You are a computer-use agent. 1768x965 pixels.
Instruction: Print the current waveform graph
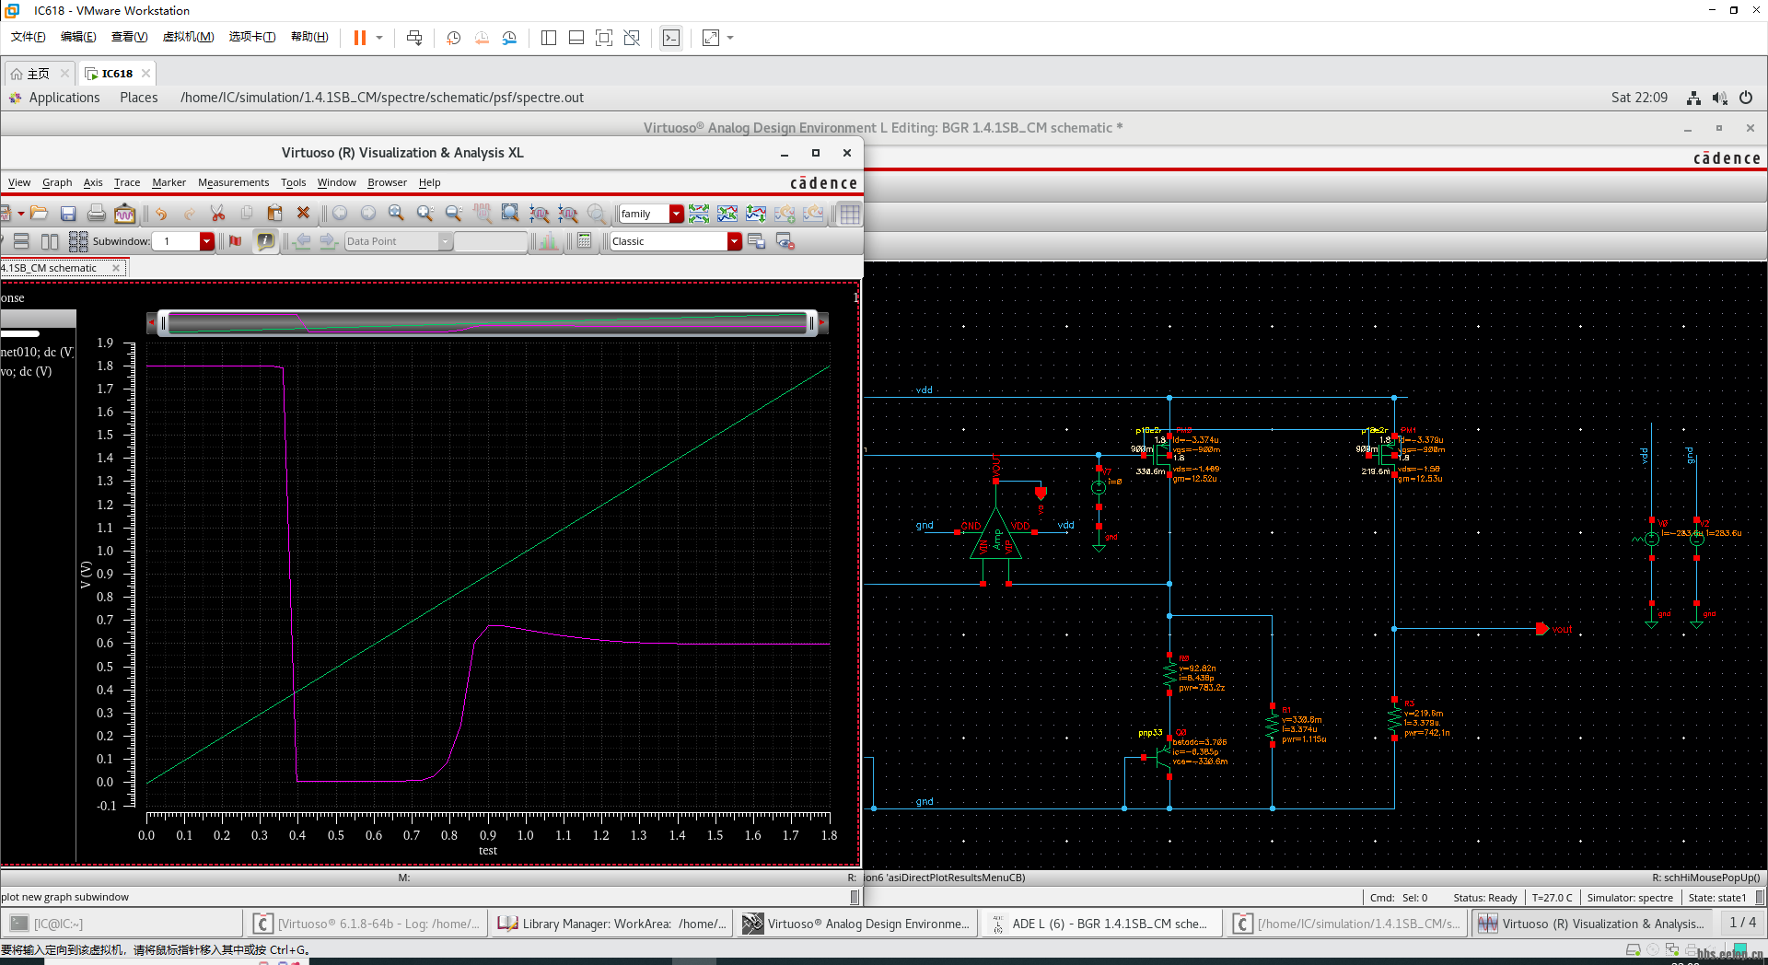(97, 214)
